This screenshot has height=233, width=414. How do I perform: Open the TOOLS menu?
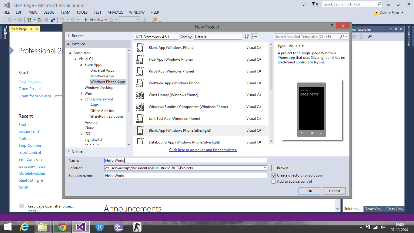82,12
